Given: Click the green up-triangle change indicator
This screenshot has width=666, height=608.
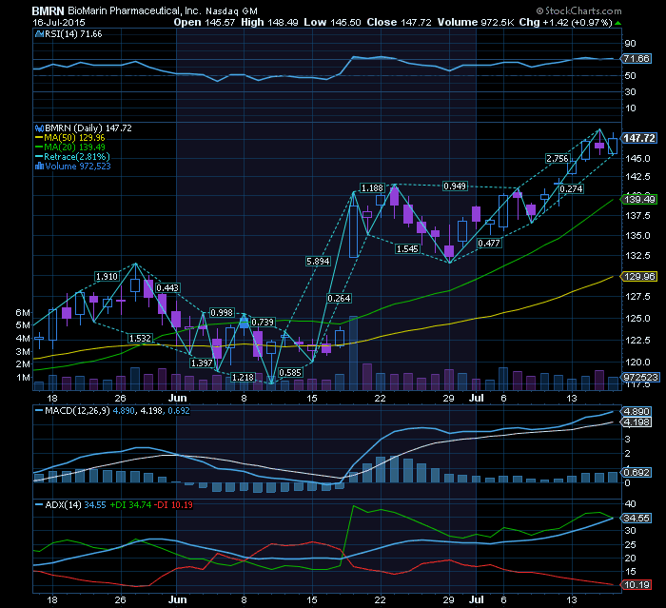Looking at the screenshot, I should point(617,23).
